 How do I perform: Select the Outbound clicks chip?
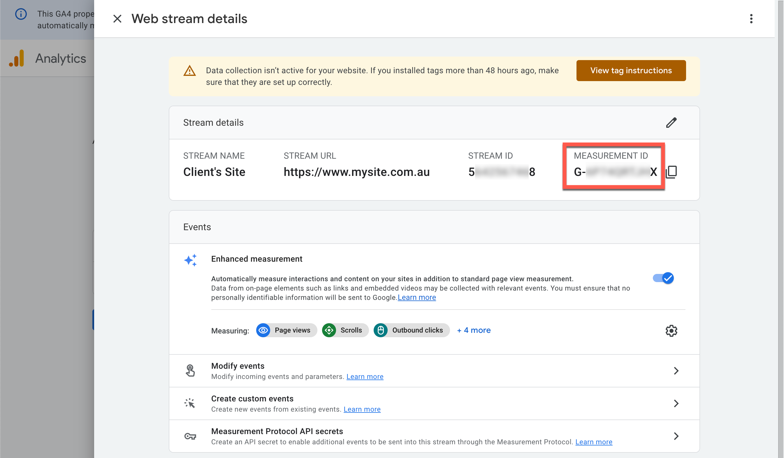pyautogui.click(x=411, y=330)
